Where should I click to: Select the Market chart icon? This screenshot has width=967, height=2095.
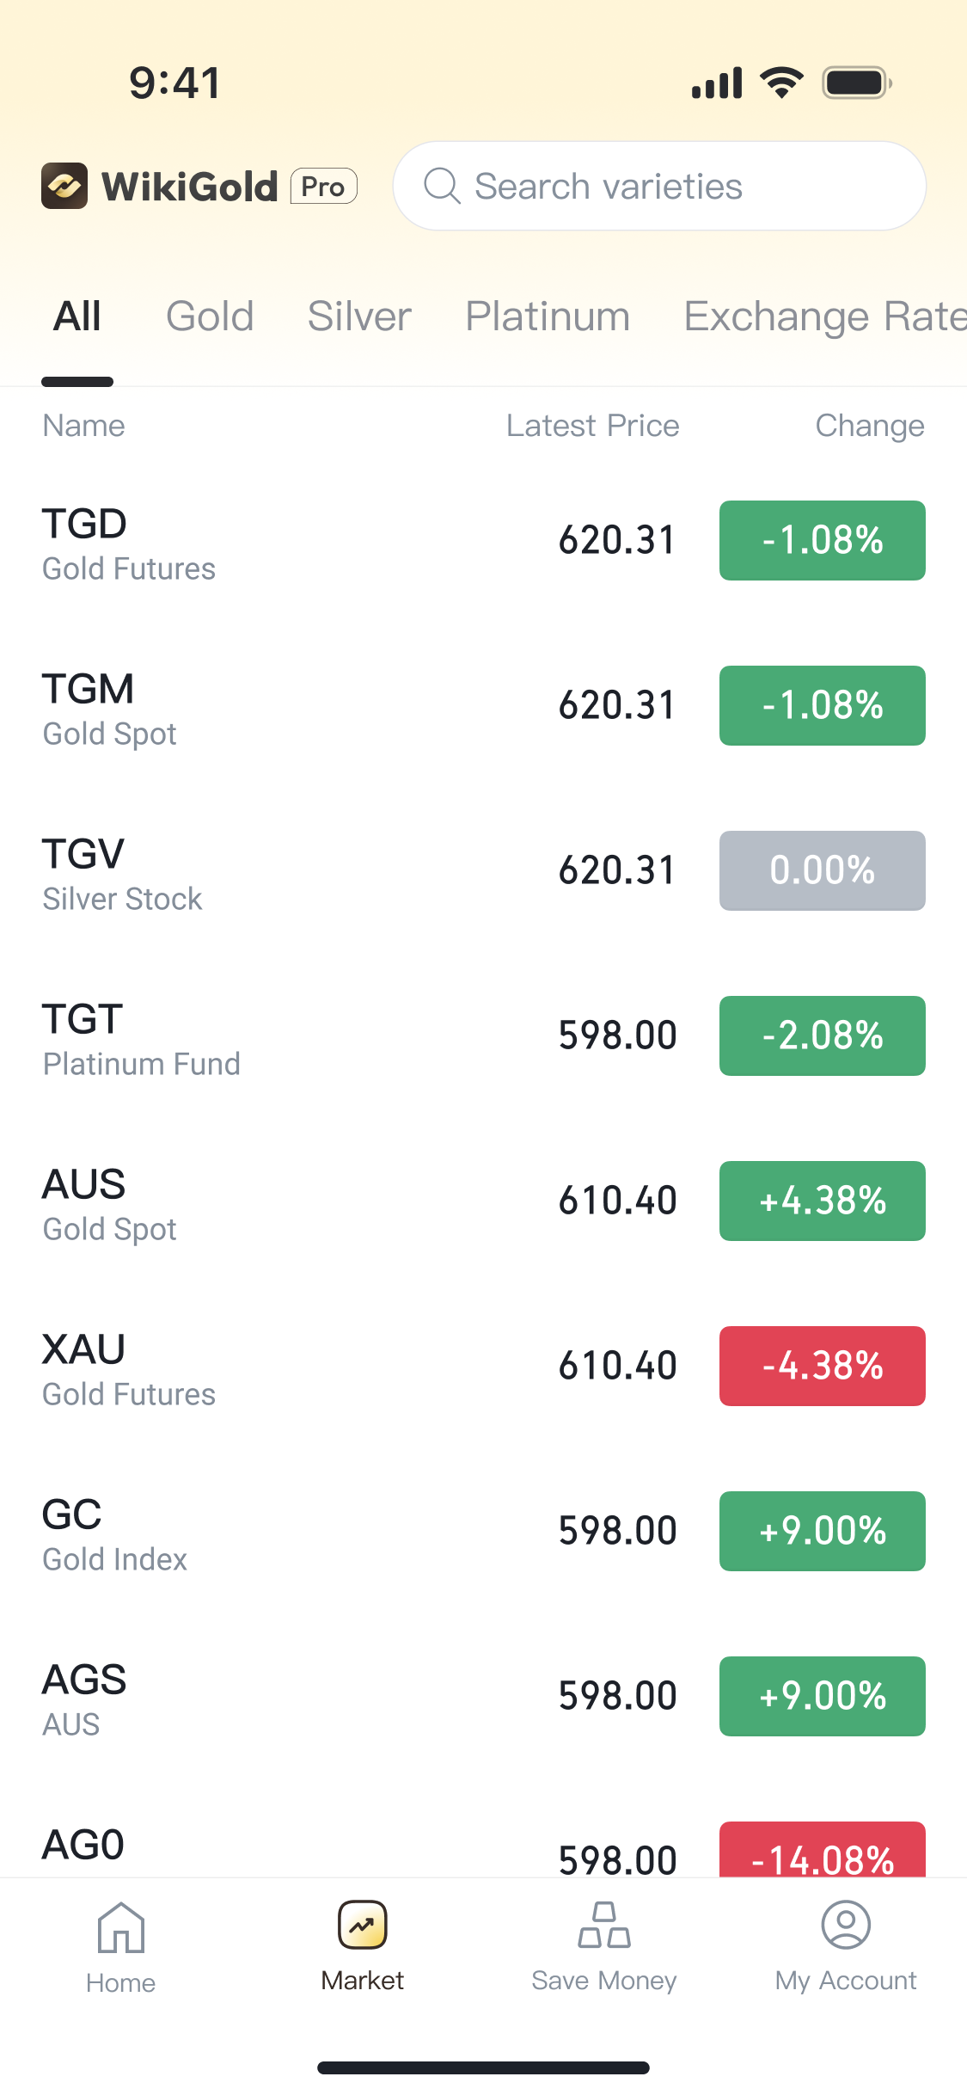pyautogui.click(x=363, y=1925)
